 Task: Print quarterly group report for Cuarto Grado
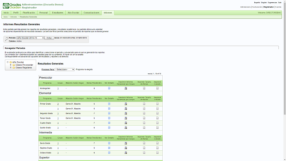(x=126, y=123)
